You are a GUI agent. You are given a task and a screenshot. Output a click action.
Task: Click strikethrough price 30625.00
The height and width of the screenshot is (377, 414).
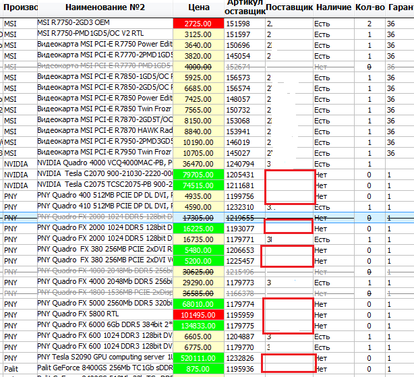tap(198, 272)
